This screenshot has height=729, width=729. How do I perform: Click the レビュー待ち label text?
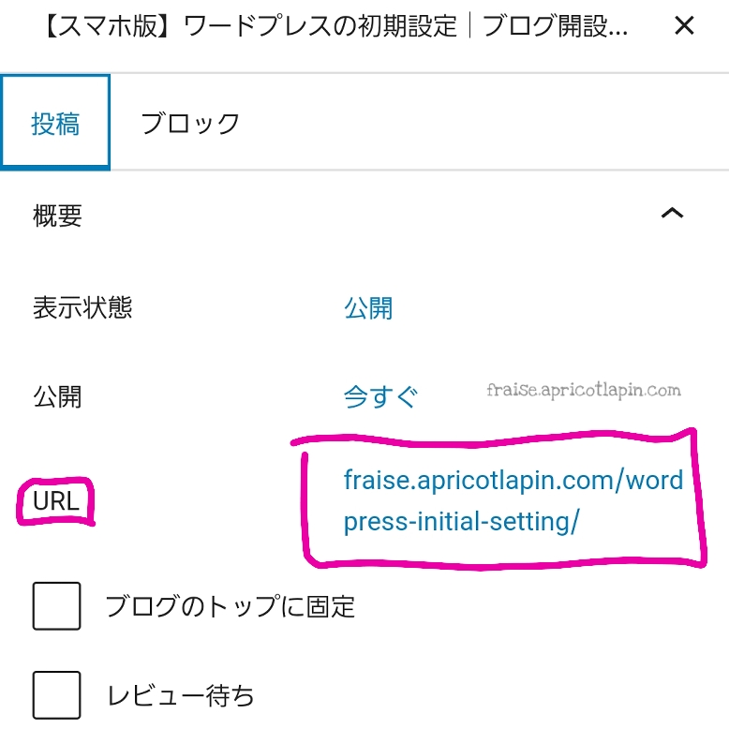181,695
